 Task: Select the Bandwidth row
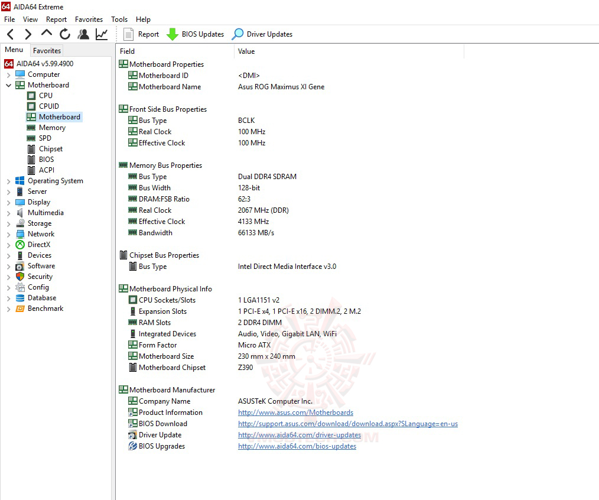[291, 233]
